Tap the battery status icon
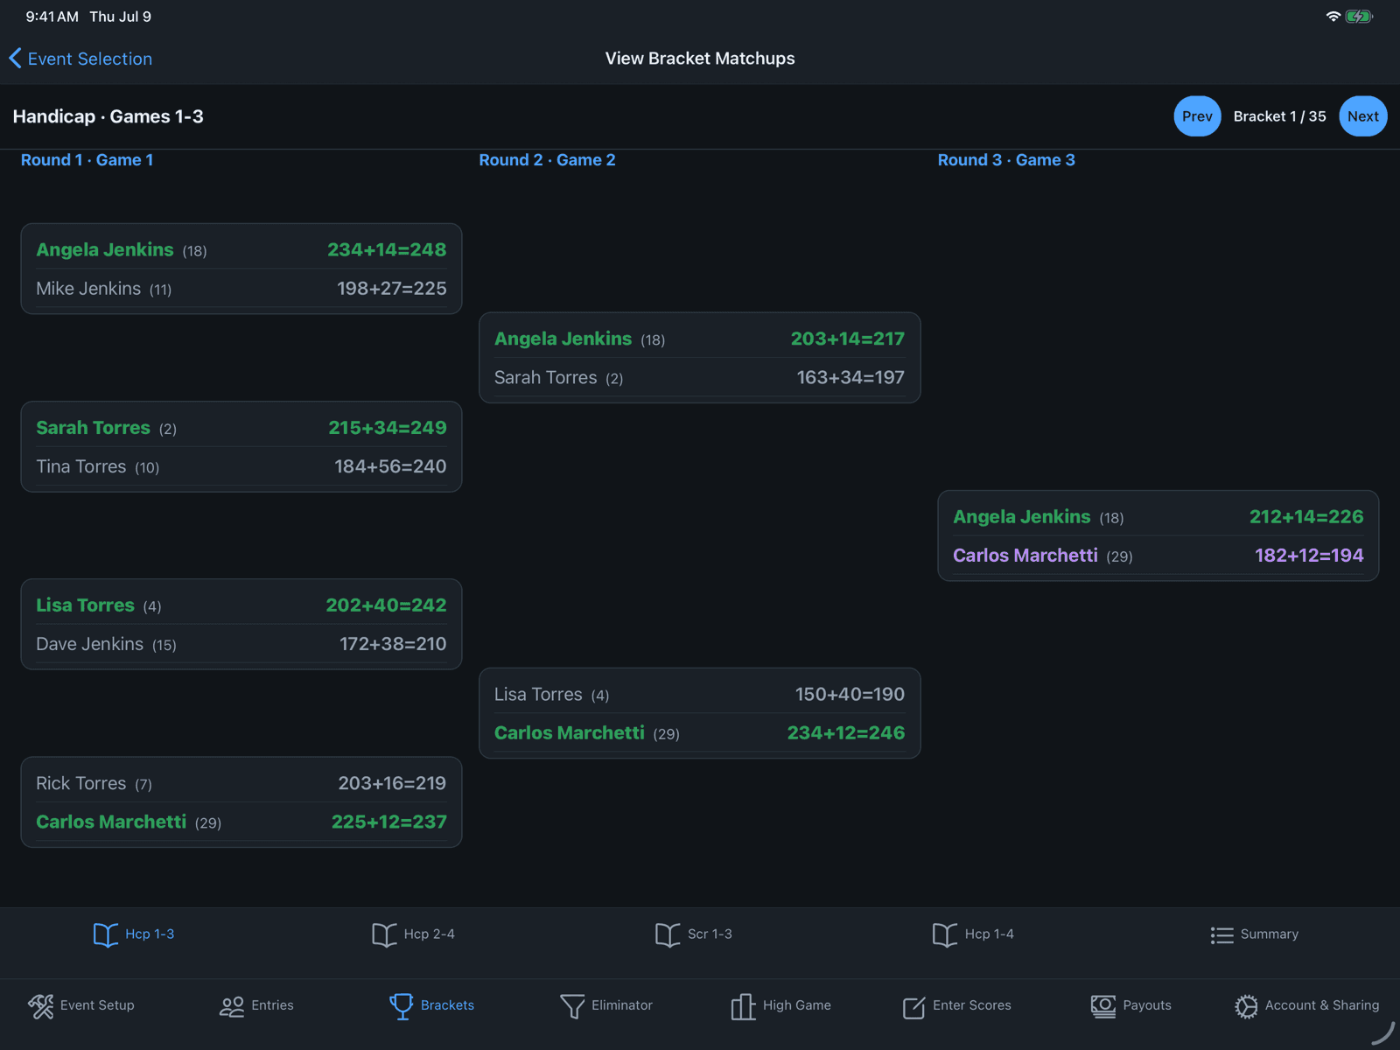The image size is (1400, 1050). 1359,17
